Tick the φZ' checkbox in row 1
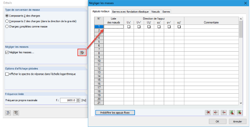This screenshot has width=252, height=127. coord(179,26)
